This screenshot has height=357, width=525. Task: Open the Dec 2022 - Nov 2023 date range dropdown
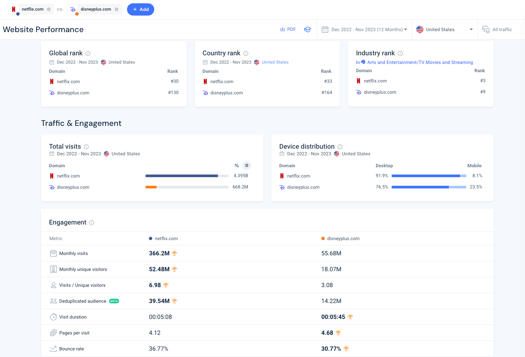[364, 29]
